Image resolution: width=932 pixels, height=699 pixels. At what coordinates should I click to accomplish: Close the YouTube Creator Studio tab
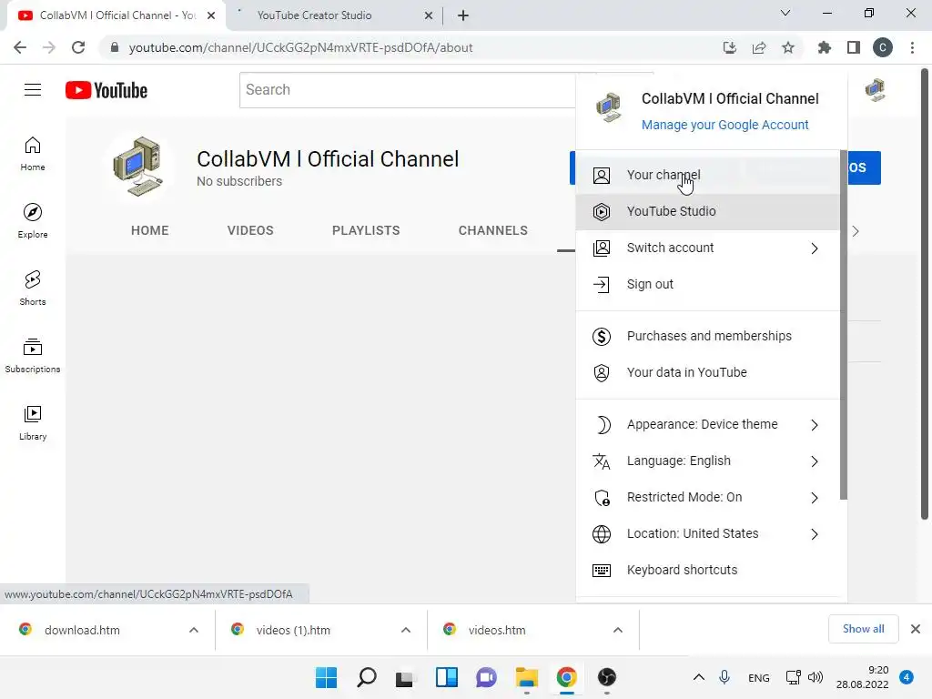click(x=429, y=15)
